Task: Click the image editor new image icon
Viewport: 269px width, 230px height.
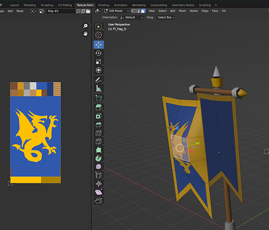Action: 83,11
